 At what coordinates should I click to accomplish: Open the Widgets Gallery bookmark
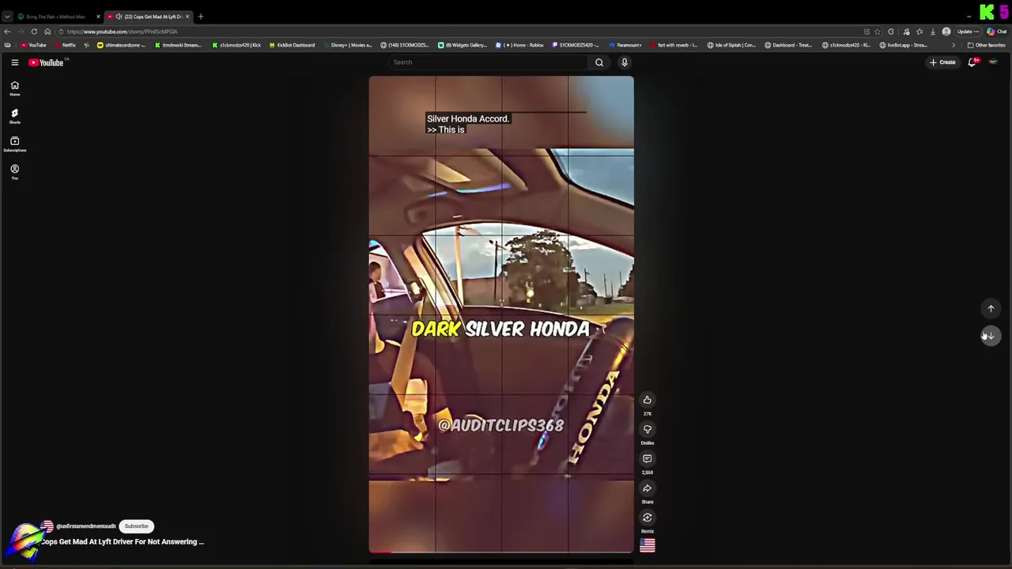(463, 45)
